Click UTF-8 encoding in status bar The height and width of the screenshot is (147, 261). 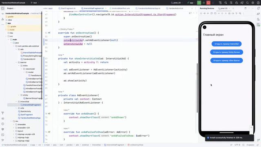[x=237, y=145]
